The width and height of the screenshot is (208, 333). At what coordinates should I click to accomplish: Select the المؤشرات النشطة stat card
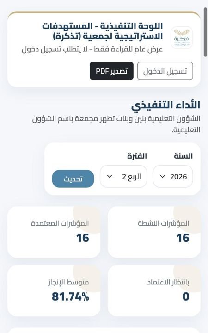(154, 232)
